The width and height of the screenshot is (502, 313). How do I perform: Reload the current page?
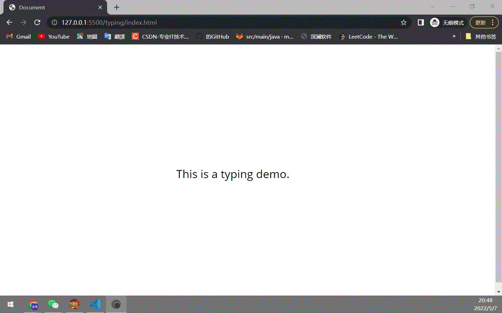coord(37,22)
